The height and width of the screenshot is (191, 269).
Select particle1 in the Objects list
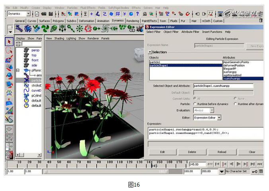pos(185,62)
